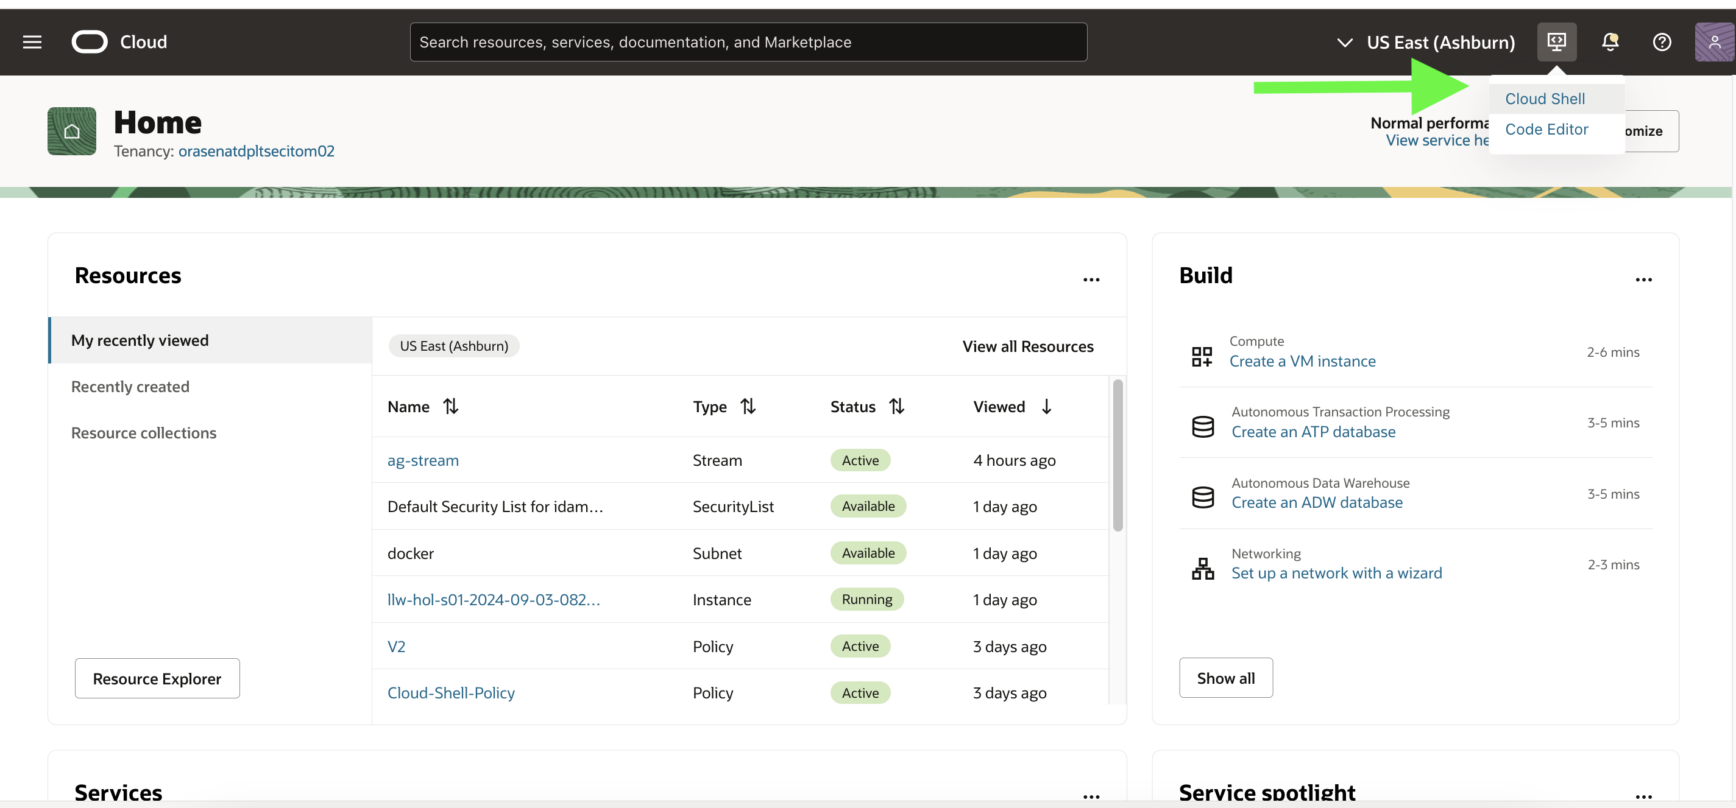Viewport: 1736px width, 808px height.
Task: Open the notifications bell
Action: click(1609, 42)
